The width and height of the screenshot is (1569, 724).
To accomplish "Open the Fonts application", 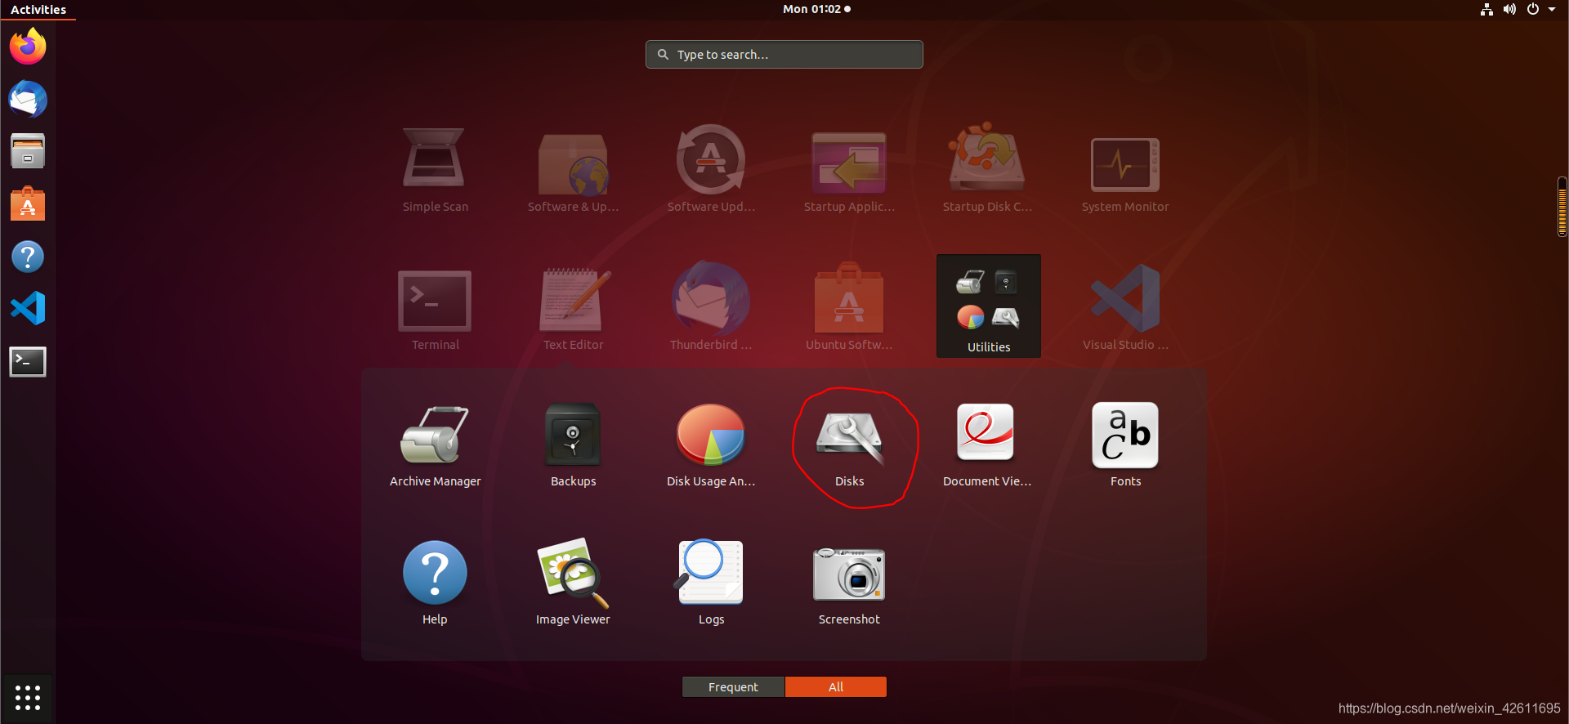I will 1125,446.
